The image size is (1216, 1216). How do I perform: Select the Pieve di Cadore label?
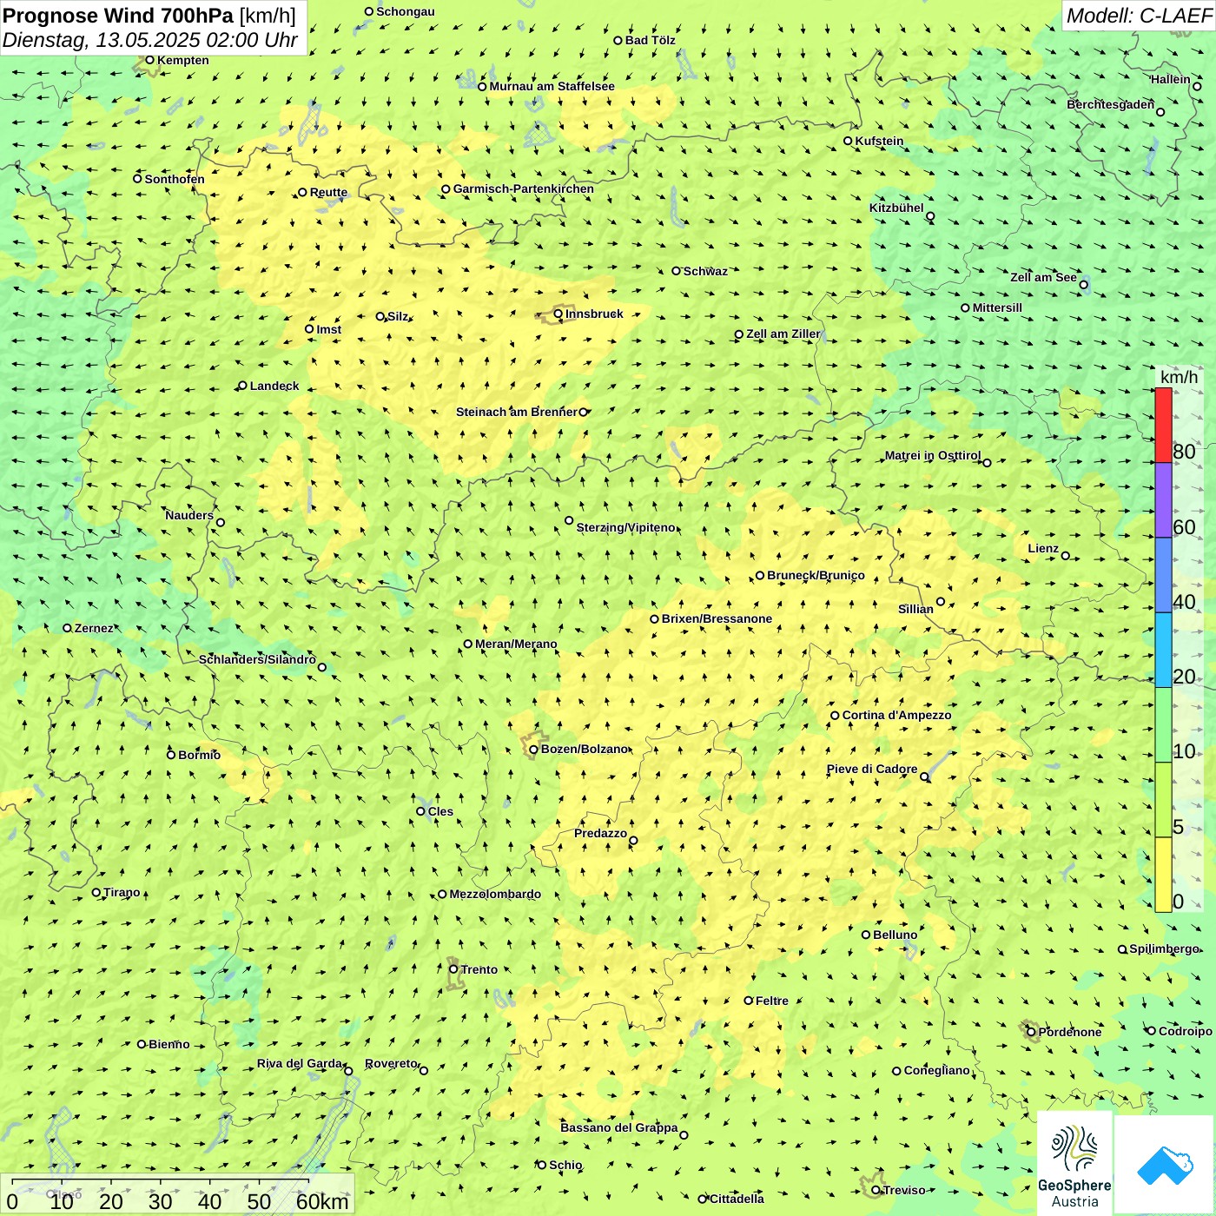(872, 769)
